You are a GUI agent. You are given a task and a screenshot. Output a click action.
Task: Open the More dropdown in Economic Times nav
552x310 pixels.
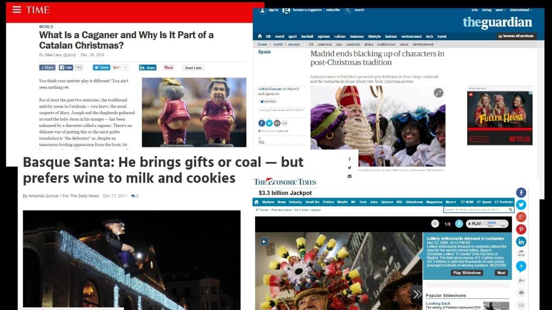[451, 202]
